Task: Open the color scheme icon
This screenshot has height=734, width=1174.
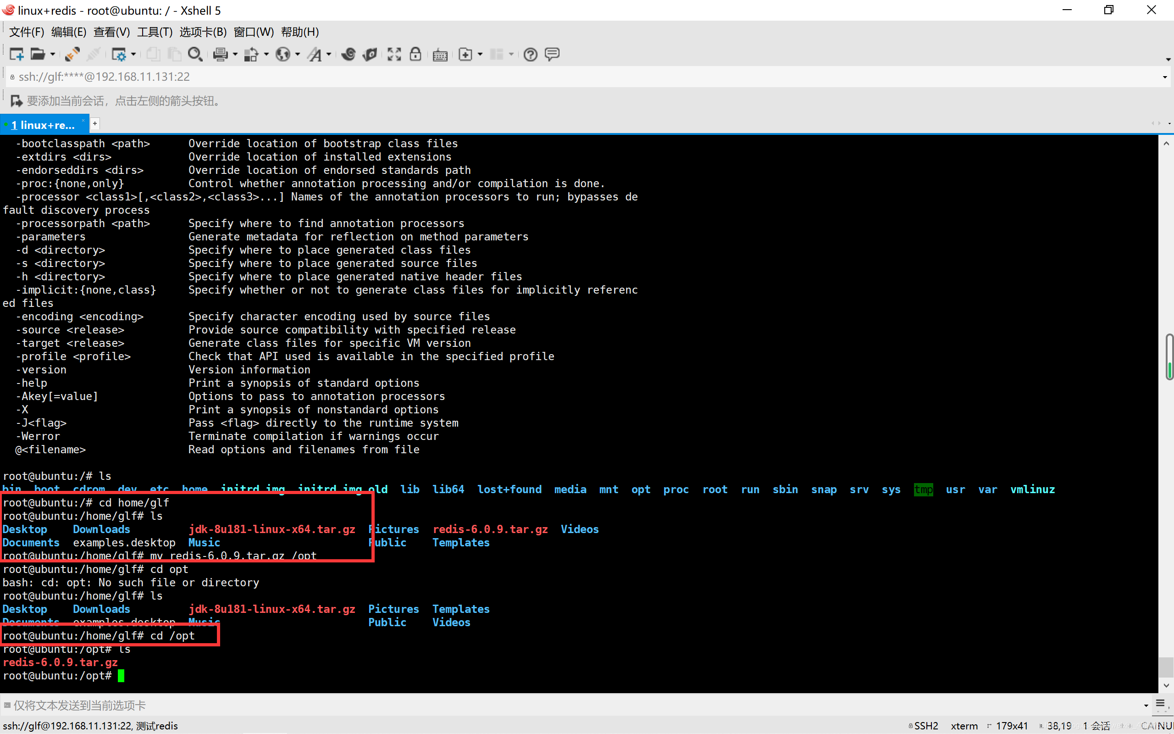Action: coord(251,55)
